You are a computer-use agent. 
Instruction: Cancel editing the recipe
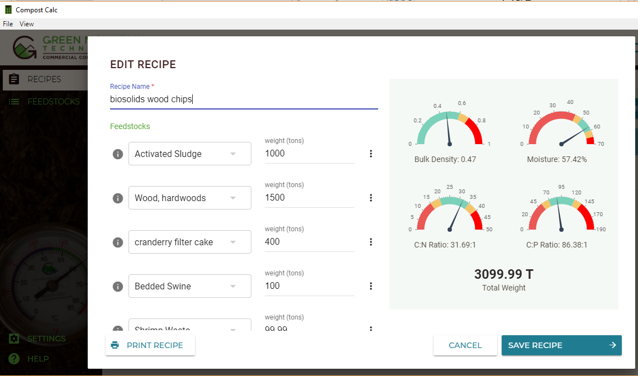point(465,345)
